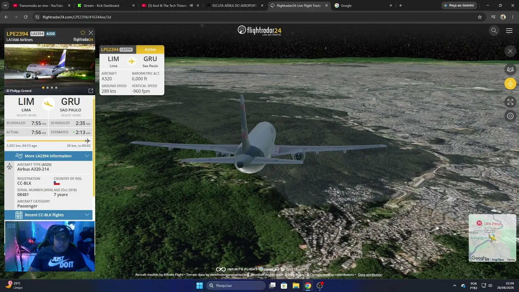The image size is (519, 292).
Task: Close the Flightradar24 browser tab
Action: point(326,6)
